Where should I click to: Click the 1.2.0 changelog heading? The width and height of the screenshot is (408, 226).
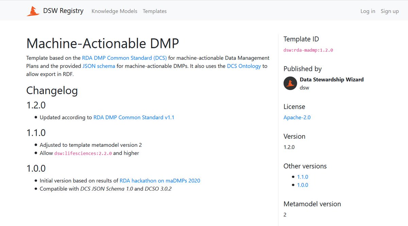[x=36, y=105]
